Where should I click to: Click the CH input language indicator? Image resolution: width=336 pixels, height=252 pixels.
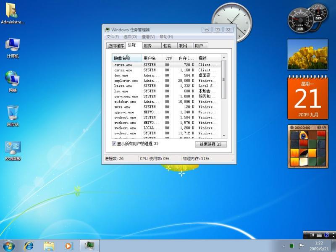point(312,235)
